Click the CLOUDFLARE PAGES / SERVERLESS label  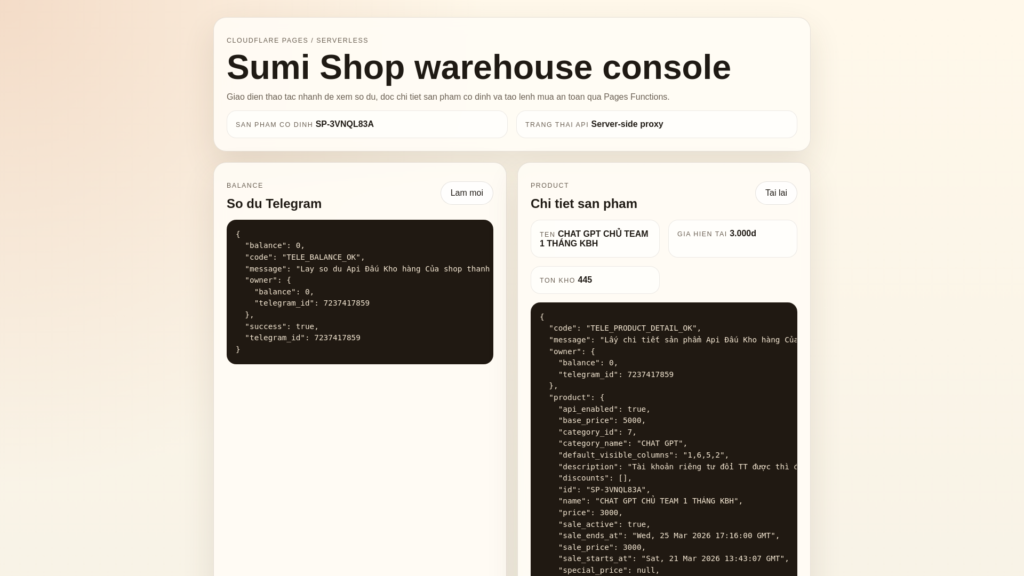298,41
